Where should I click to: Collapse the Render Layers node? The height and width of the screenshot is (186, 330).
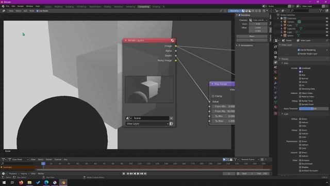[126, 40]
